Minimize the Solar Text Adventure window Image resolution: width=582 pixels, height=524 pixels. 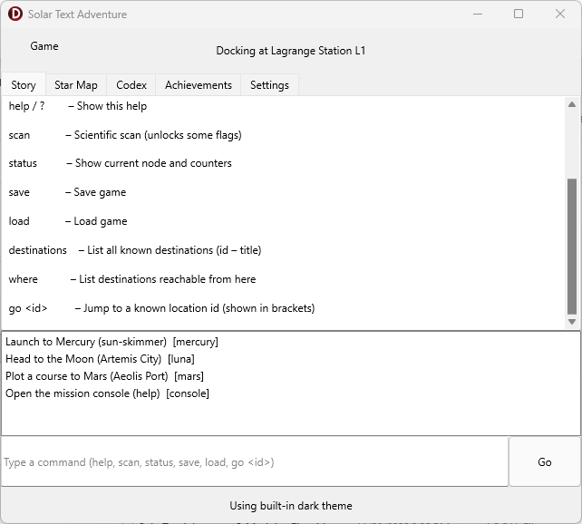point(477,15)
